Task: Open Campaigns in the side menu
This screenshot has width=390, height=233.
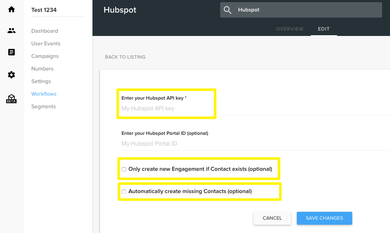Action: pyautogui.click(x=45, y=56)
